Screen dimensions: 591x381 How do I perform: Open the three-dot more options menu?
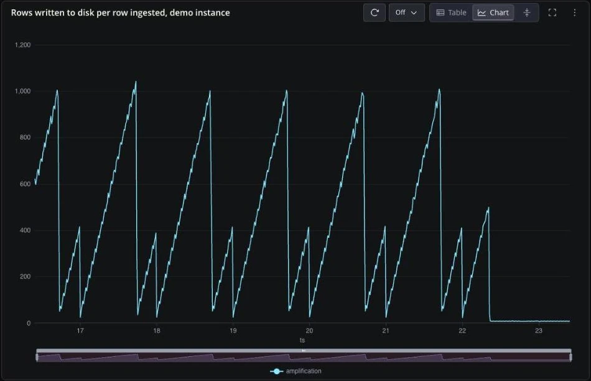pos(574,12)
